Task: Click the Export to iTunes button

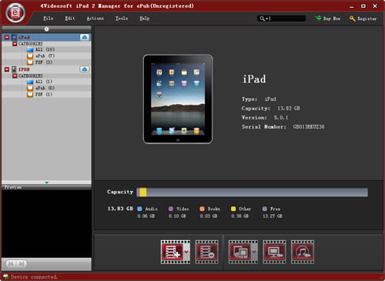Action: [303, 252]
